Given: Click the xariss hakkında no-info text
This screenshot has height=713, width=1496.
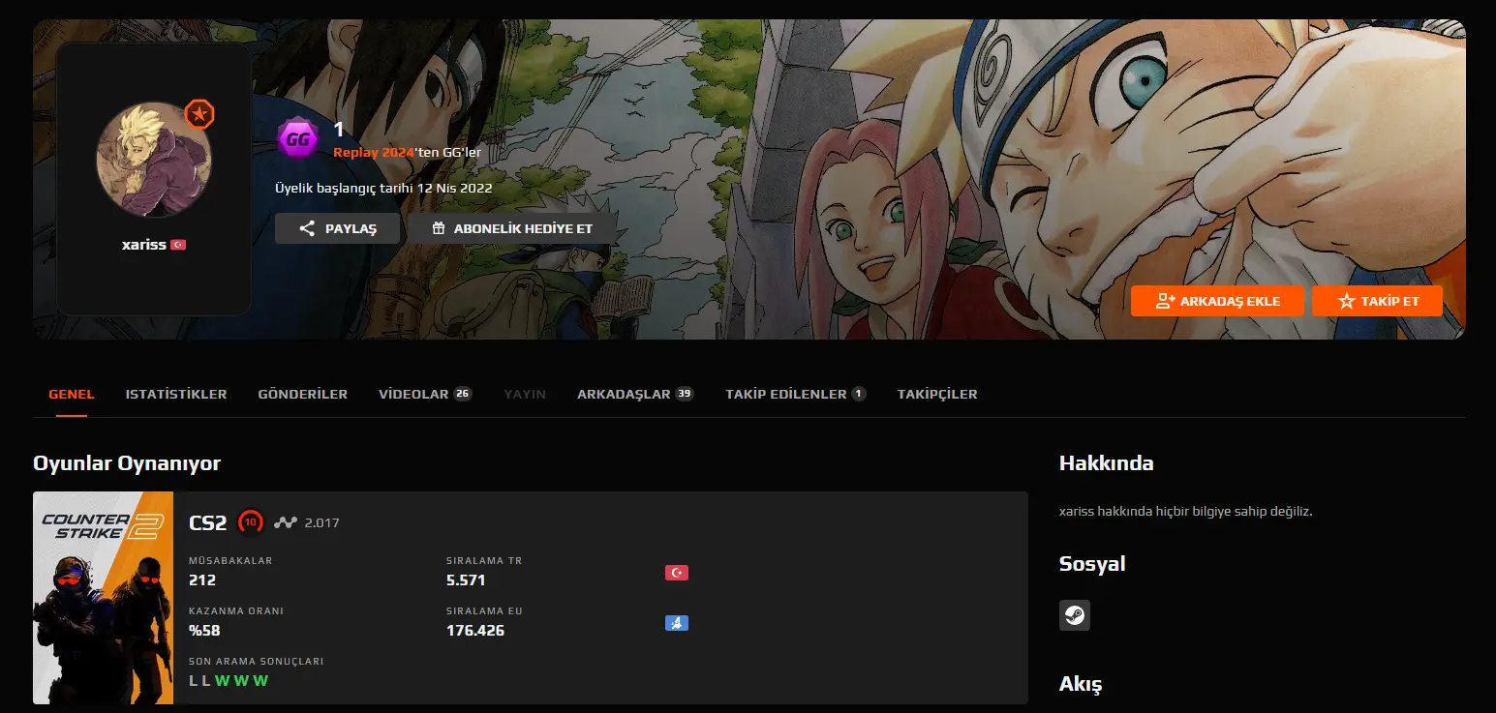Looking at the screenshot, I should [x=1186, y=511].
